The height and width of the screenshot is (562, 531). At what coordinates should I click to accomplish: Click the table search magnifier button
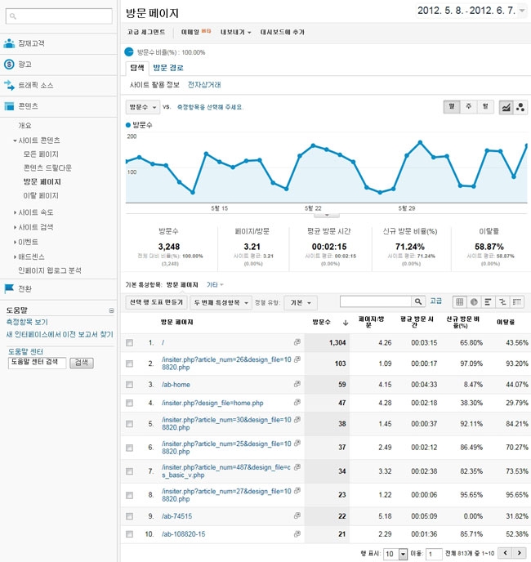(x=417, y=302)
